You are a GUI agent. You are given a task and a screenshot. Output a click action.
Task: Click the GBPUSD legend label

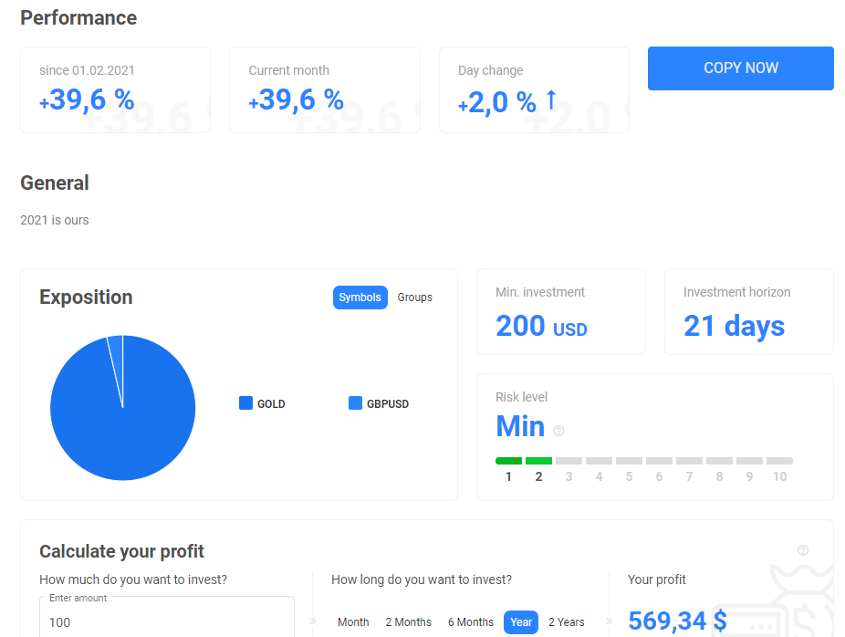(388, 404)
